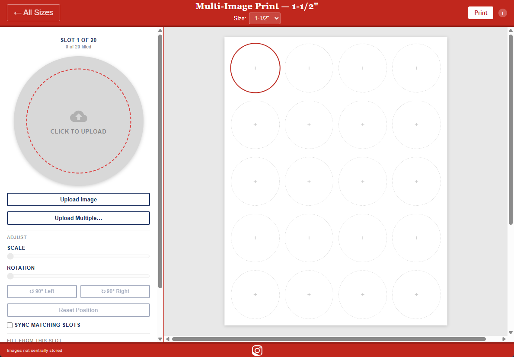Select the third slot in fourth row
Screen dimensions: 514x357
click(363, 238)
